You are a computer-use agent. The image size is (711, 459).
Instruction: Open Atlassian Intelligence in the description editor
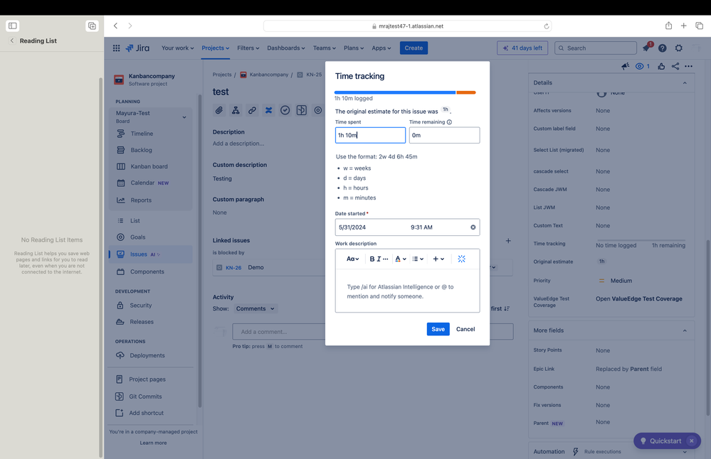tap(461, 258)
